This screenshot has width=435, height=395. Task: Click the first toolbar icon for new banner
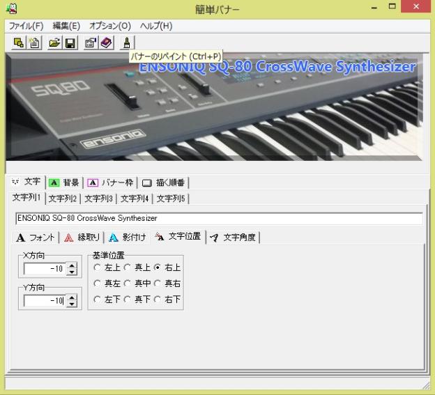point(19,43)
